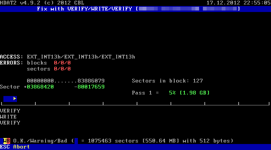271x150 pixels.
Task: Click the WRITE row label under progress scale
Action: tap(8, 117)
